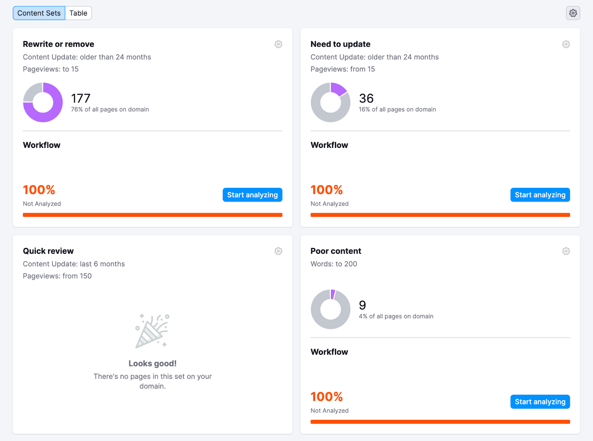Screen dimensions: 593x441
Task: Open settings for Poor content set
Action: coord(566,251)
